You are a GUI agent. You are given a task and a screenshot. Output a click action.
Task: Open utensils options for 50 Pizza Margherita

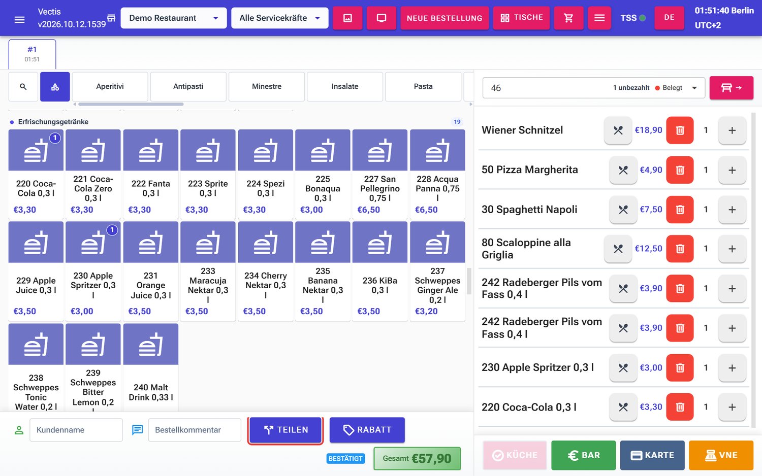[623, 170]
